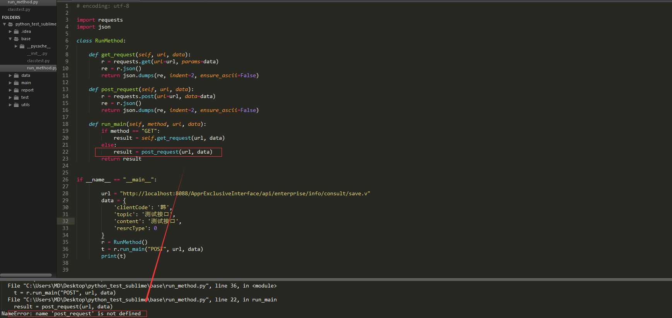Select the __pycache__ folder name
Viewport: 672px width, 318px height.
(39, 46)
